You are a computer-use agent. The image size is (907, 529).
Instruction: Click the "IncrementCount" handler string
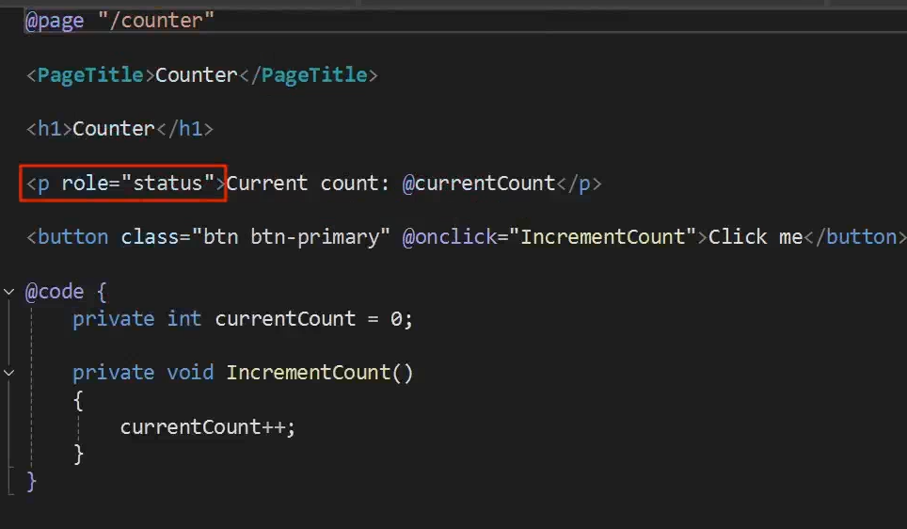pos(602,237)
